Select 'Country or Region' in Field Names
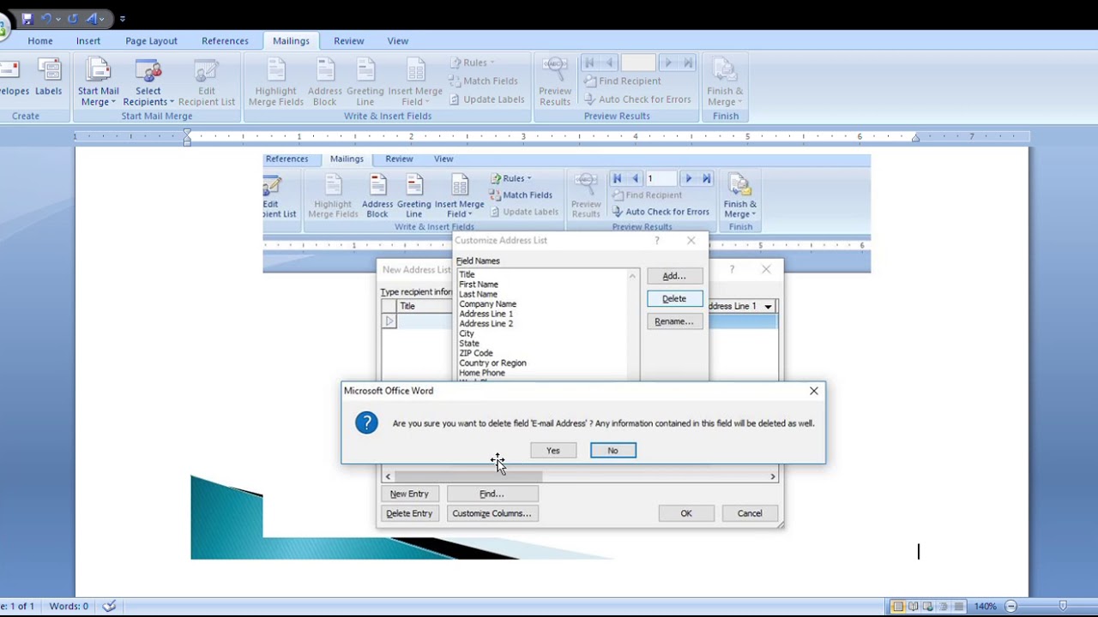This screenshot has width=1098, height=617. (x=492, y=363)
